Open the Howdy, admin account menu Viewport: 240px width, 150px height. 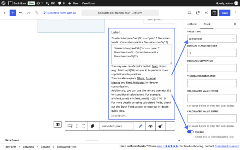point(227,3)
